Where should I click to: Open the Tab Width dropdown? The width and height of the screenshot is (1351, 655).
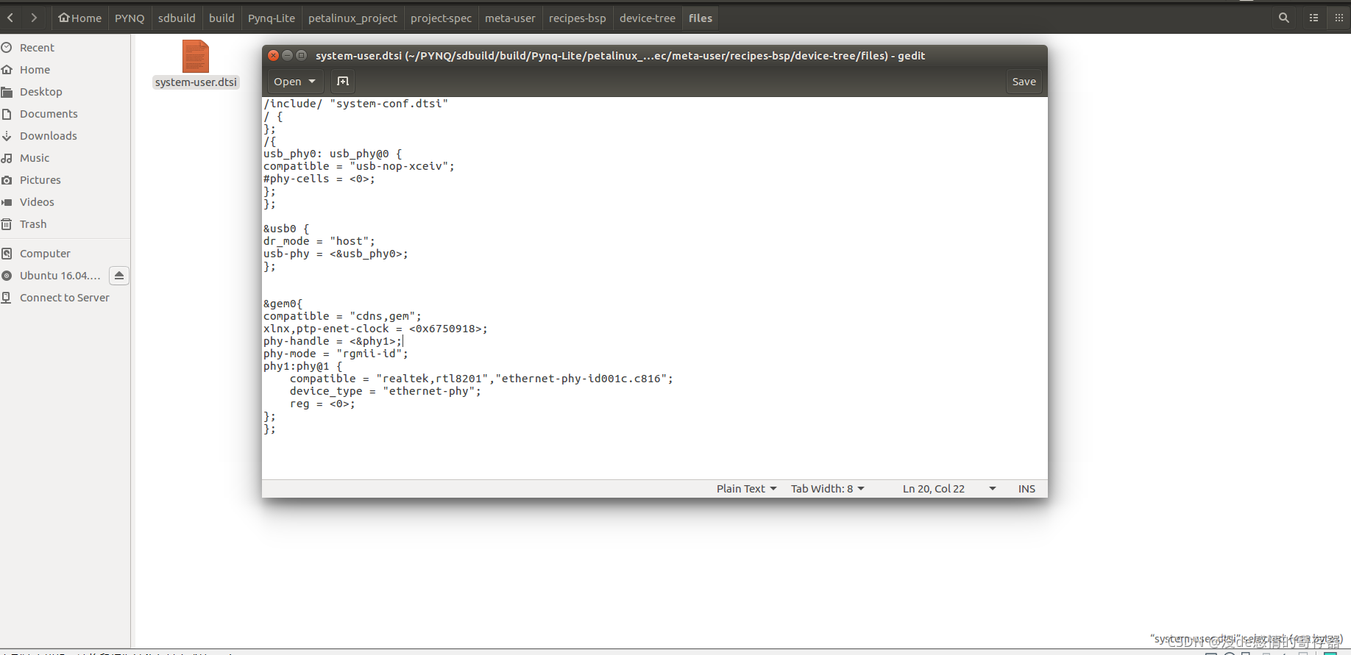click(x=828, y=489)
